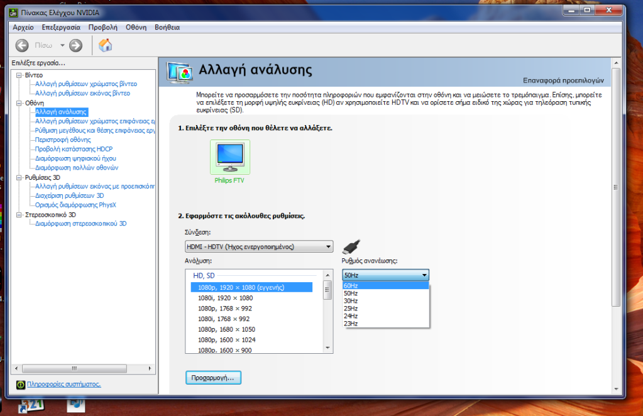Screen dimensions: 643x416
Task: Collapse the Ρυθμίσεις 3D tree node
Action: [19, 177]
